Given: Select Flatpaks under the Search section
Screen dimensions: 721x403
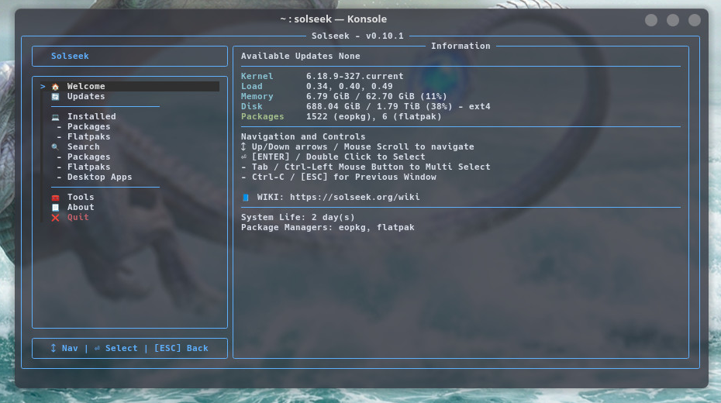Looking at the screenshot, I should (x=88, y=167).
